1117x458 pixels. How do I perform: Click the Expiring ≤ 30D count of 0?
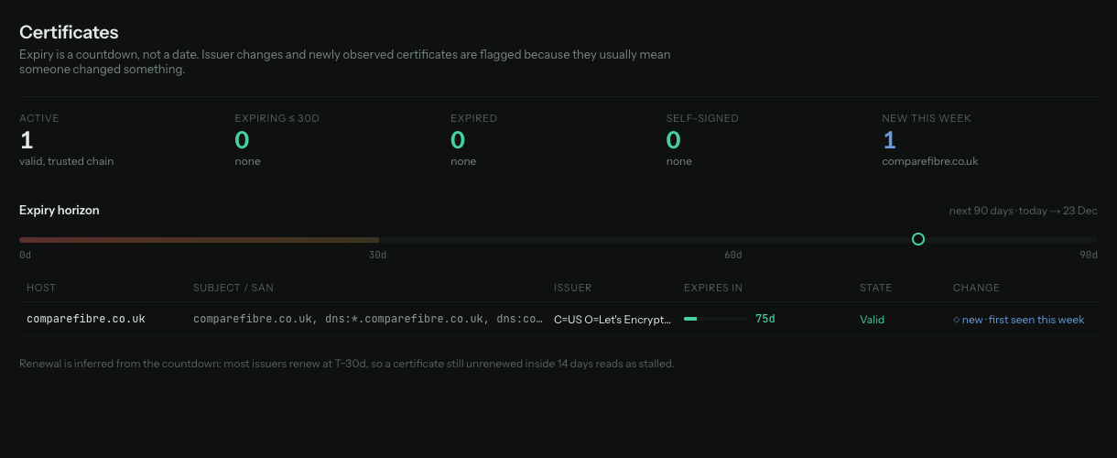click(x=243, y=140)
